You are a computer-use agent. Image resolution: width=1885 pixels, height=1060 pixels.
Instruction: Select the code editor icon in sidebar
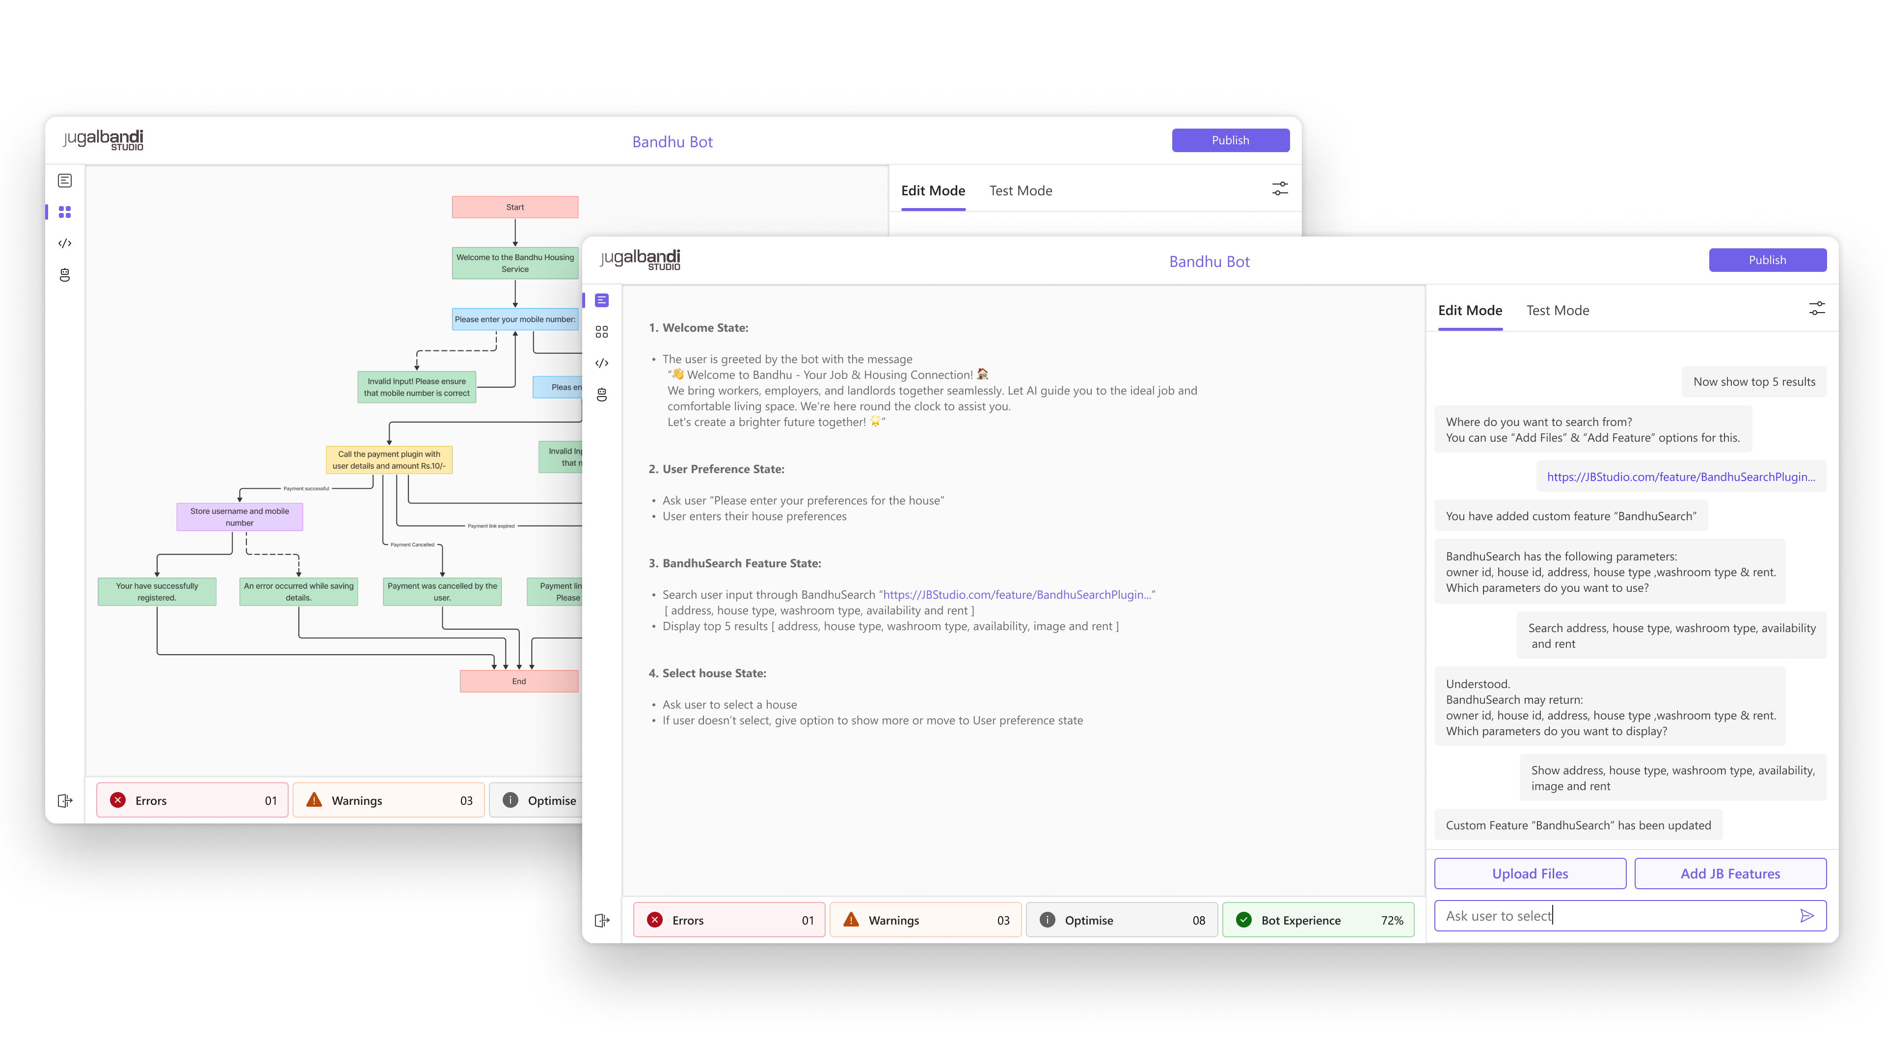tap(65, 243)
